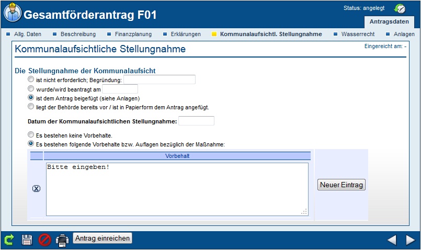
Task: Open Kommunalaufsichtl. Stellungnahme section
Action: [271, 34]
